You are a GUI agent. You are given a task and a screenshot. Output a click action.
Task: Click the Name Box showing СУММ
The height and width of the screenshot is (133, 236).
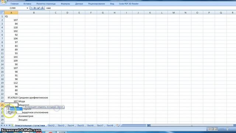[x=13, y=8]
